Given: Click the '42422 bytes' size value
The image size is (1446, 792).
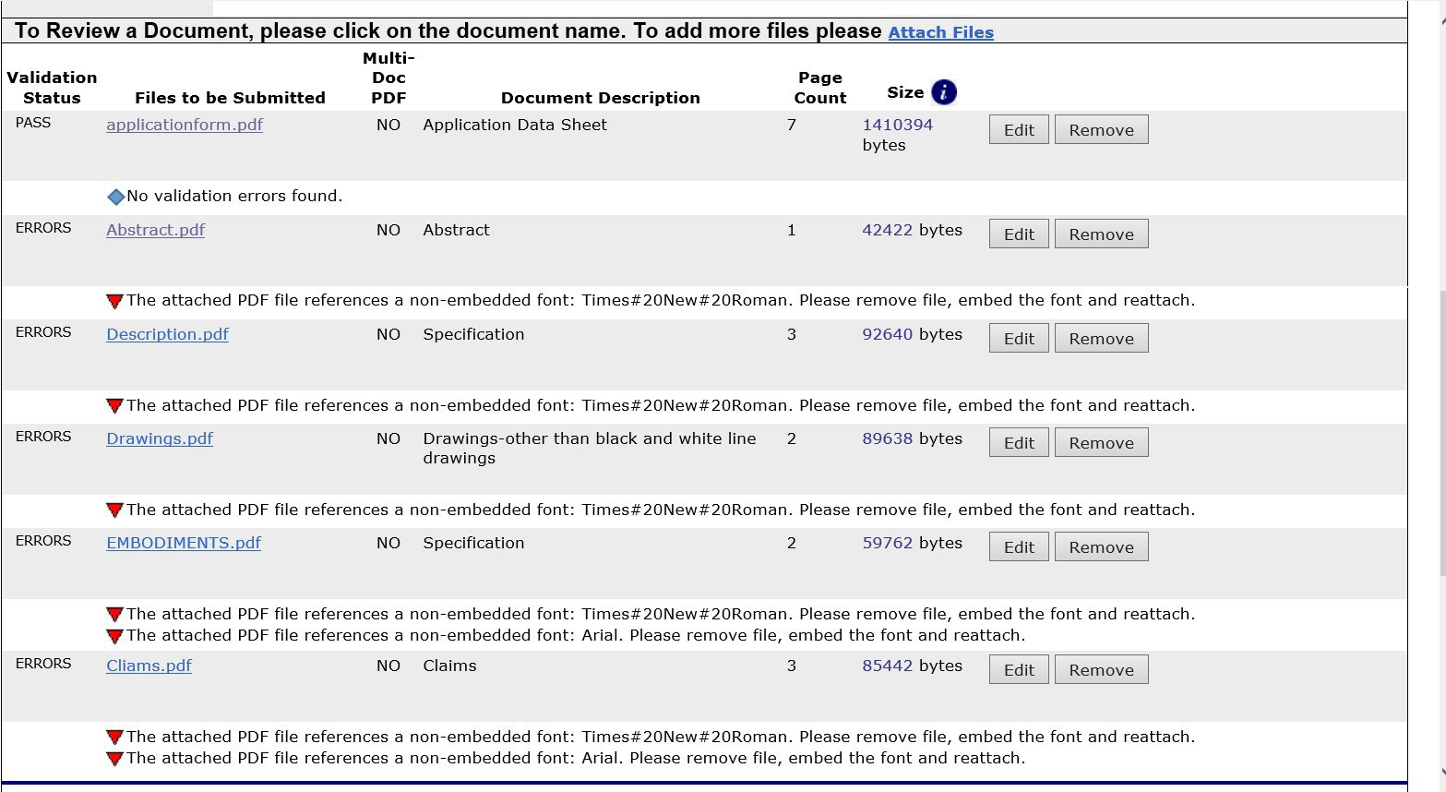Looking at the screenshot, I should 912,230.
